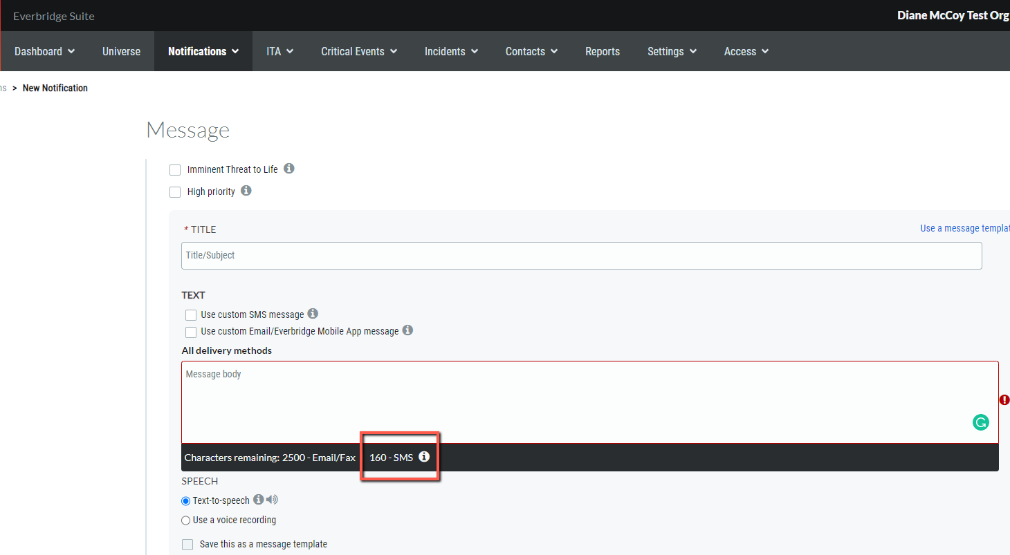Tick Save this as a message template
This screenshot has width=1010, height=555.
click(x=187, y=545)
